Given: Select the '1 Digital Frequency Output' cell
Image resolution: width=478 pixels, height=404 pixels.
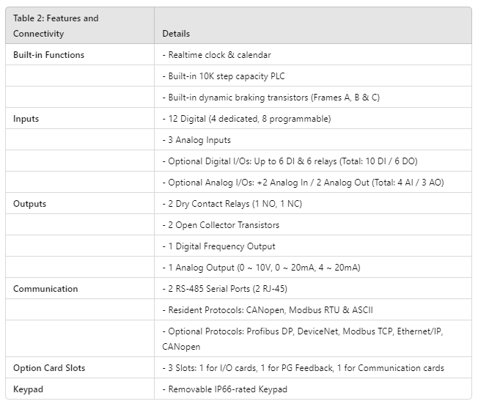Looking at the screenshot, I should (x=218, y=246).
